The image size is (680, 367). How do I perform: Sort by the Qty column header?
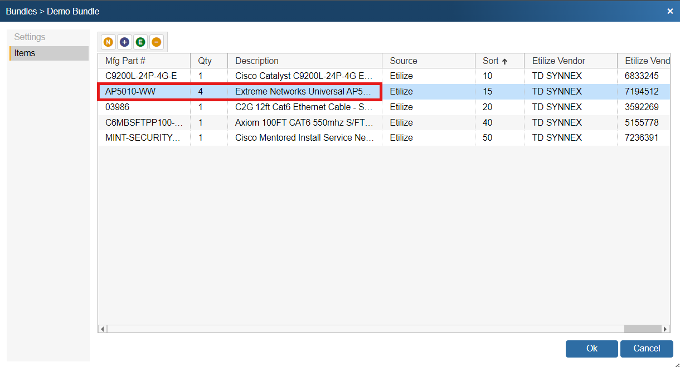205,61
